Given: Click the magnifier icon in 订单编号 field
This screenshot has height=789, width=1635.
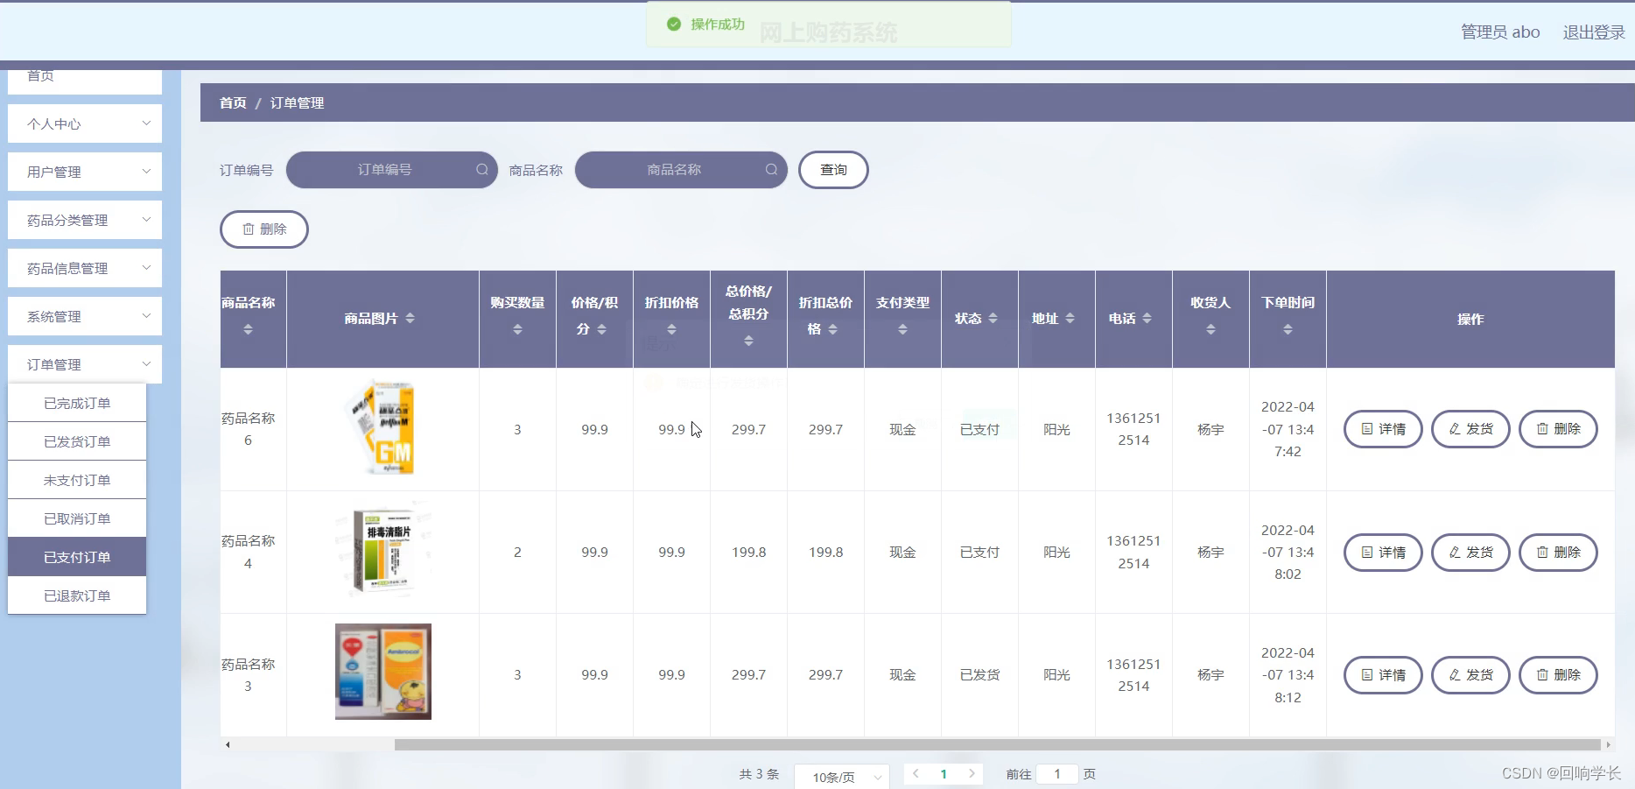Looking at the screenshot, I should pos(482,169).
